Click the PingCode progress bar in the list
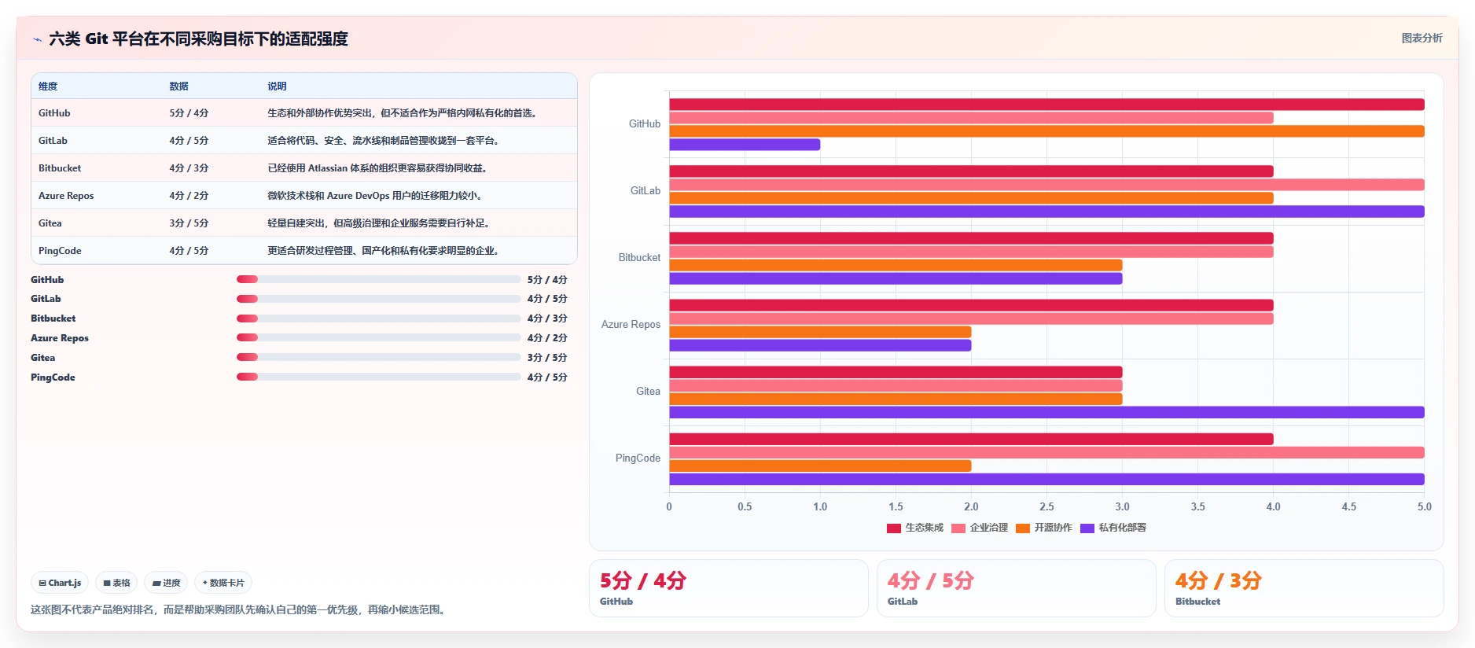 click(x=379, y=377)
